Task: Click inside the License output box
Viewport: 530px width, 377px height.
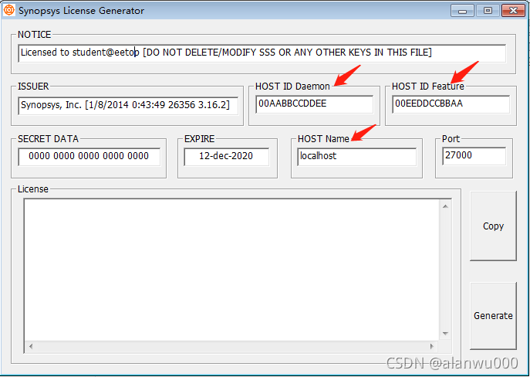Action: (232, 270)
